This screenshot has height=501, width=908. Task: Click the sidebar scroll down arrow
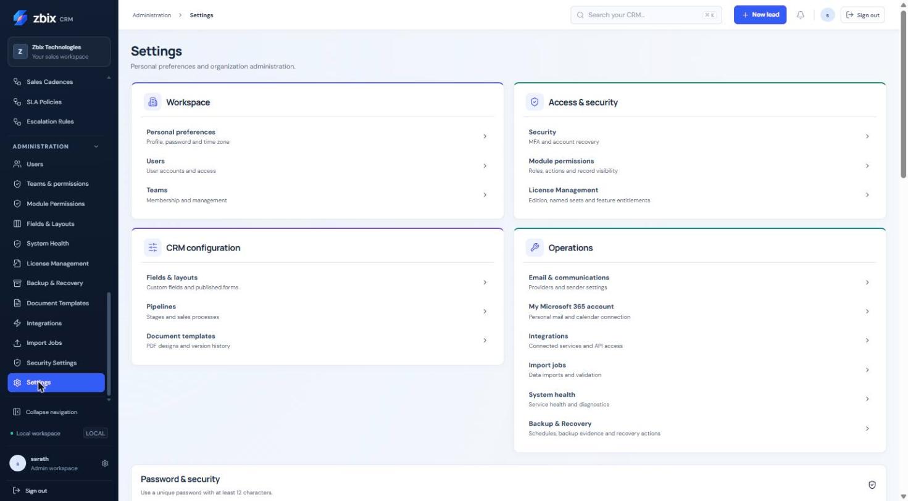[109, 400]
